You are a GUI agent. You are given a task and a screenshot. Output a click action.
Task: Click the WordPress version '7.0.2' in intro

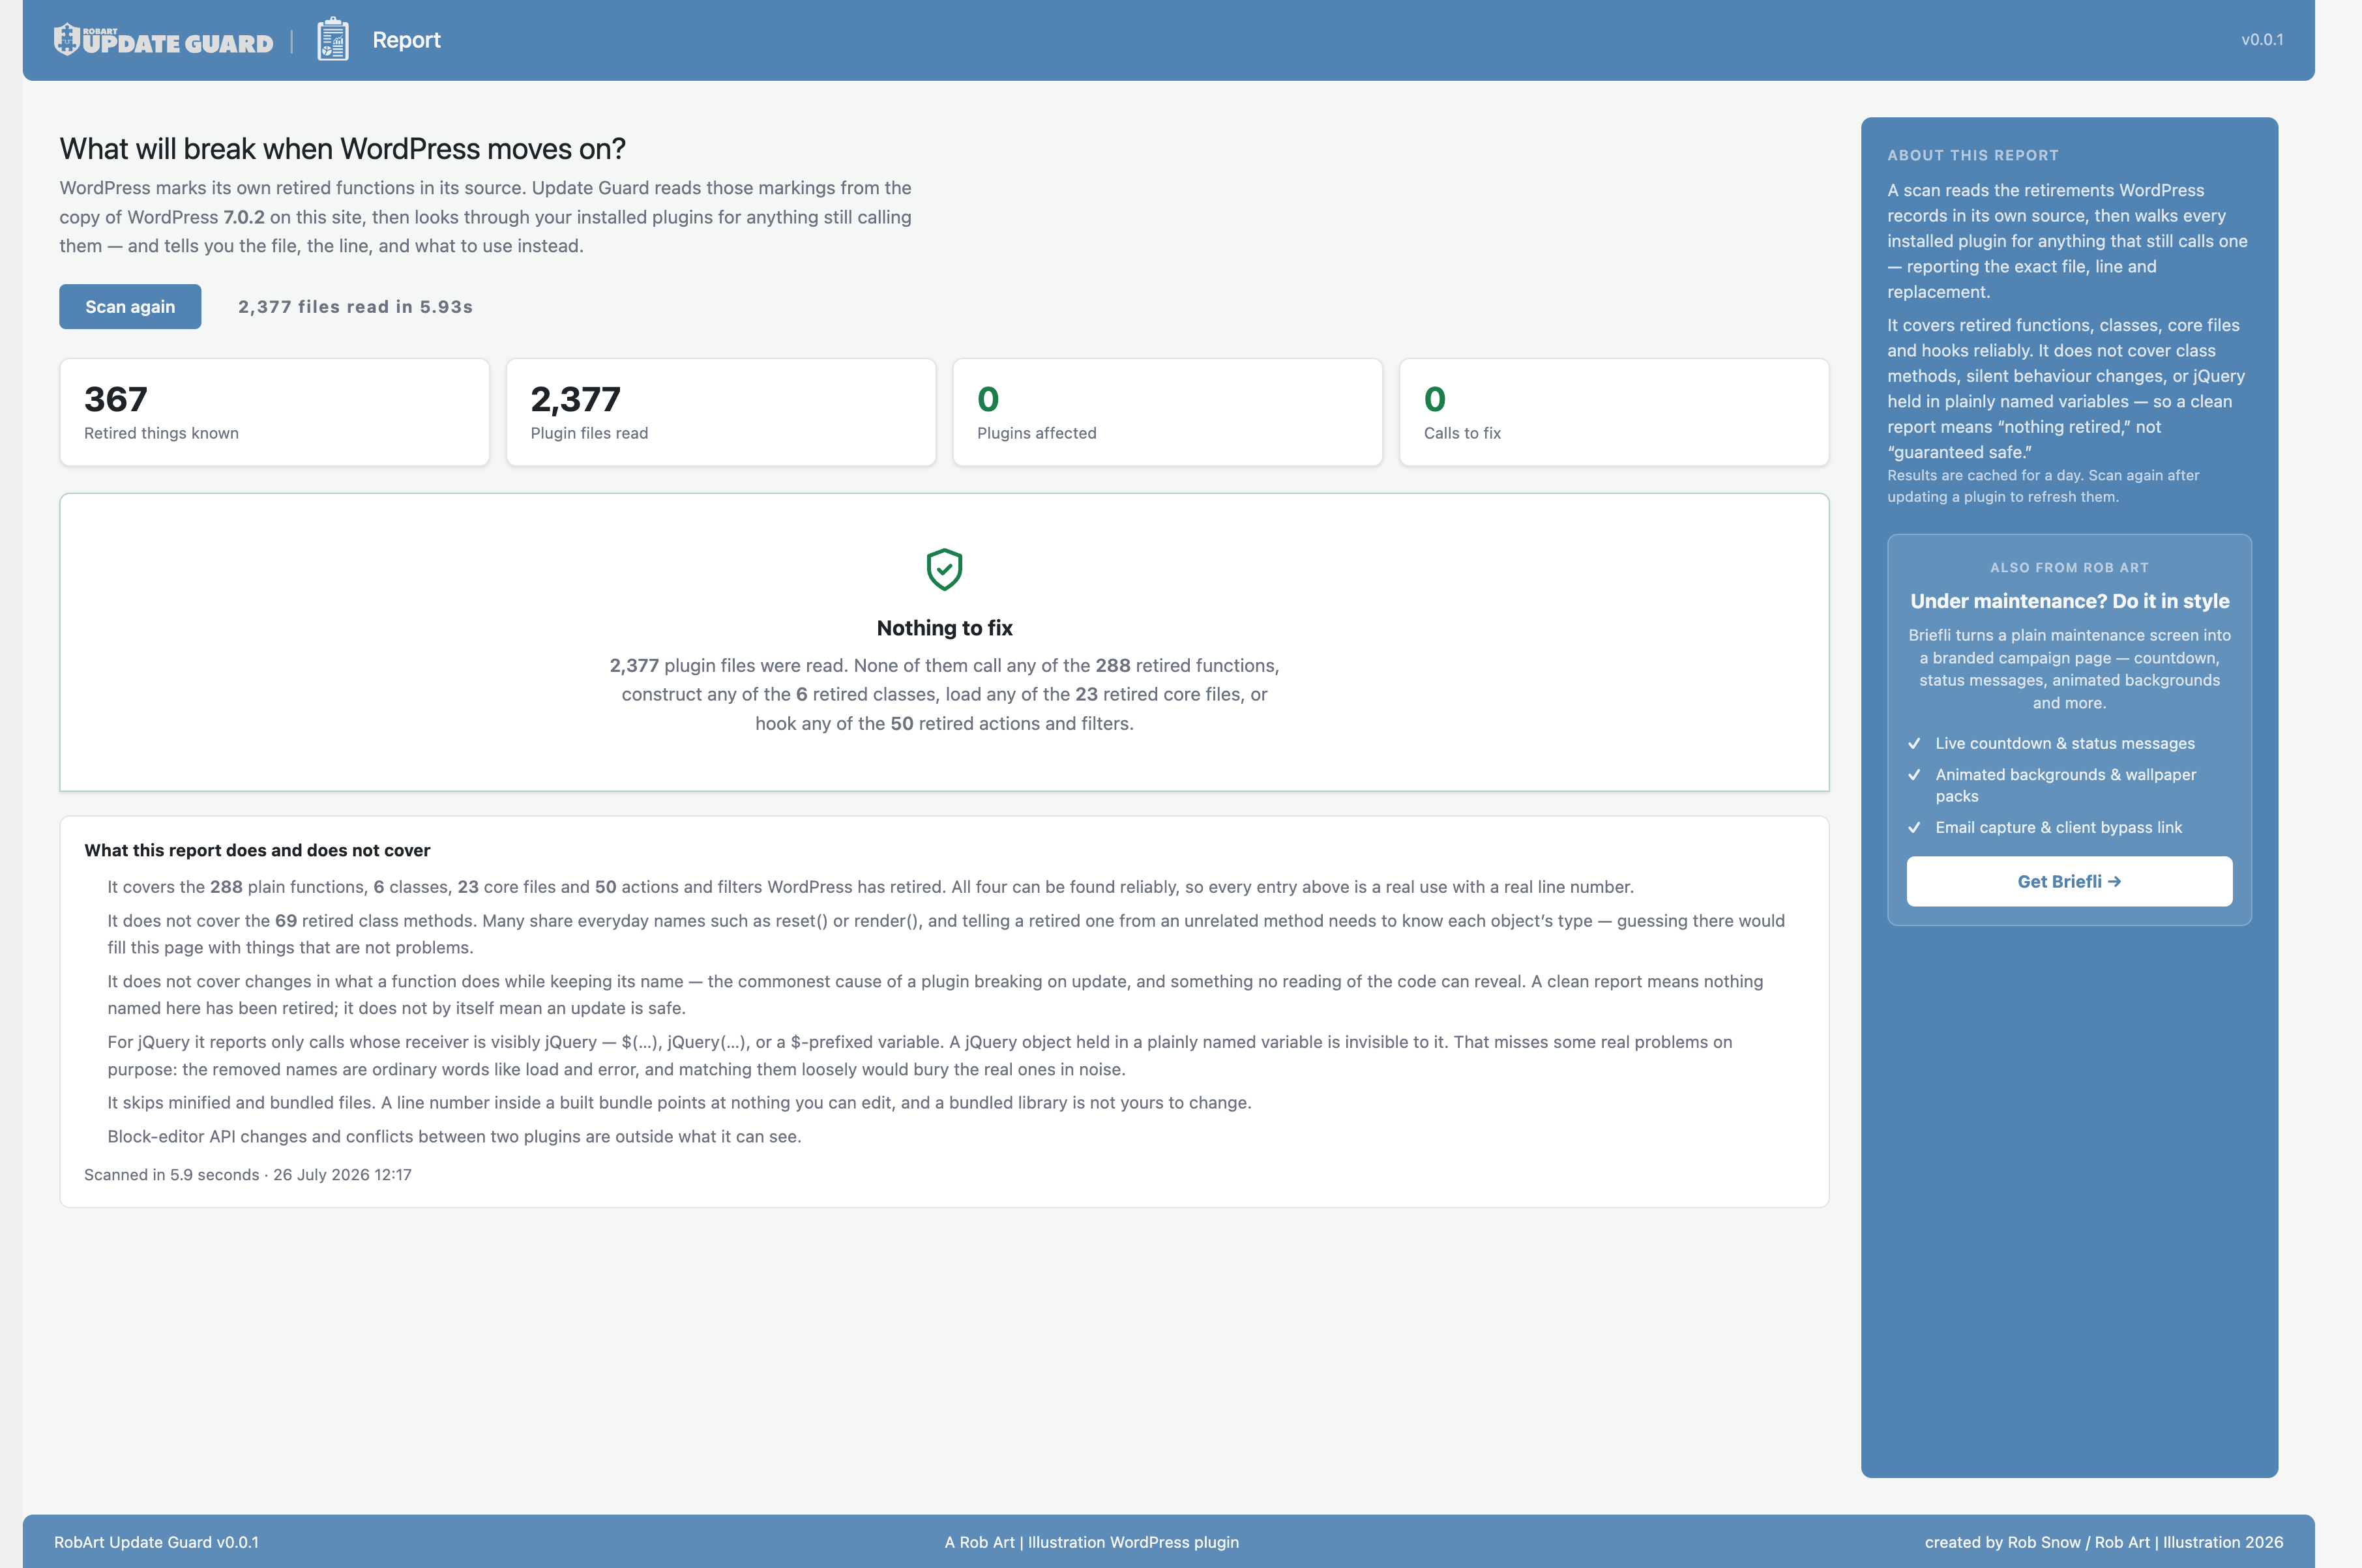click(x=244, y=217)
